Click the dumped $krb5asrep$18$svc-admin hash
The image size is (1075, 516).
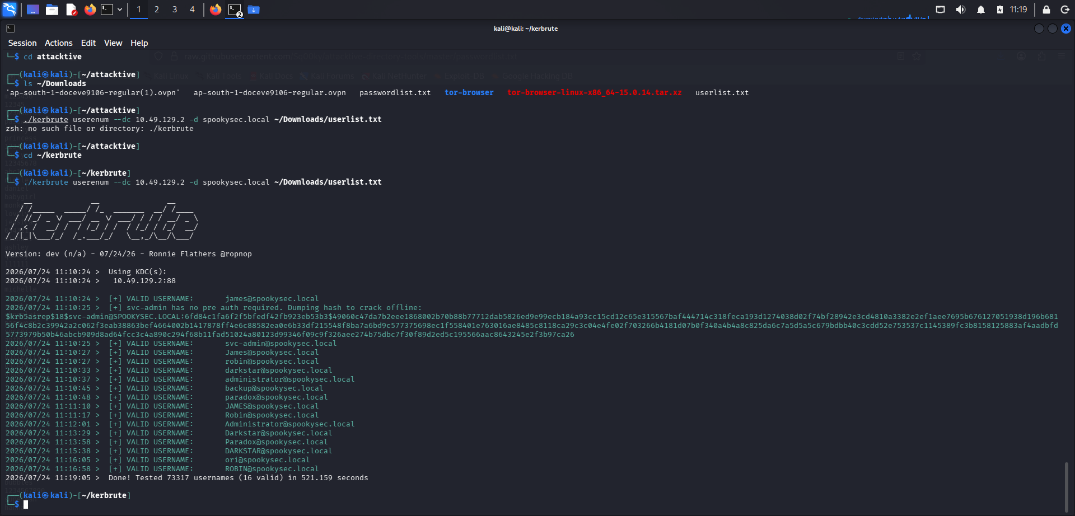[x=532, y=326]
